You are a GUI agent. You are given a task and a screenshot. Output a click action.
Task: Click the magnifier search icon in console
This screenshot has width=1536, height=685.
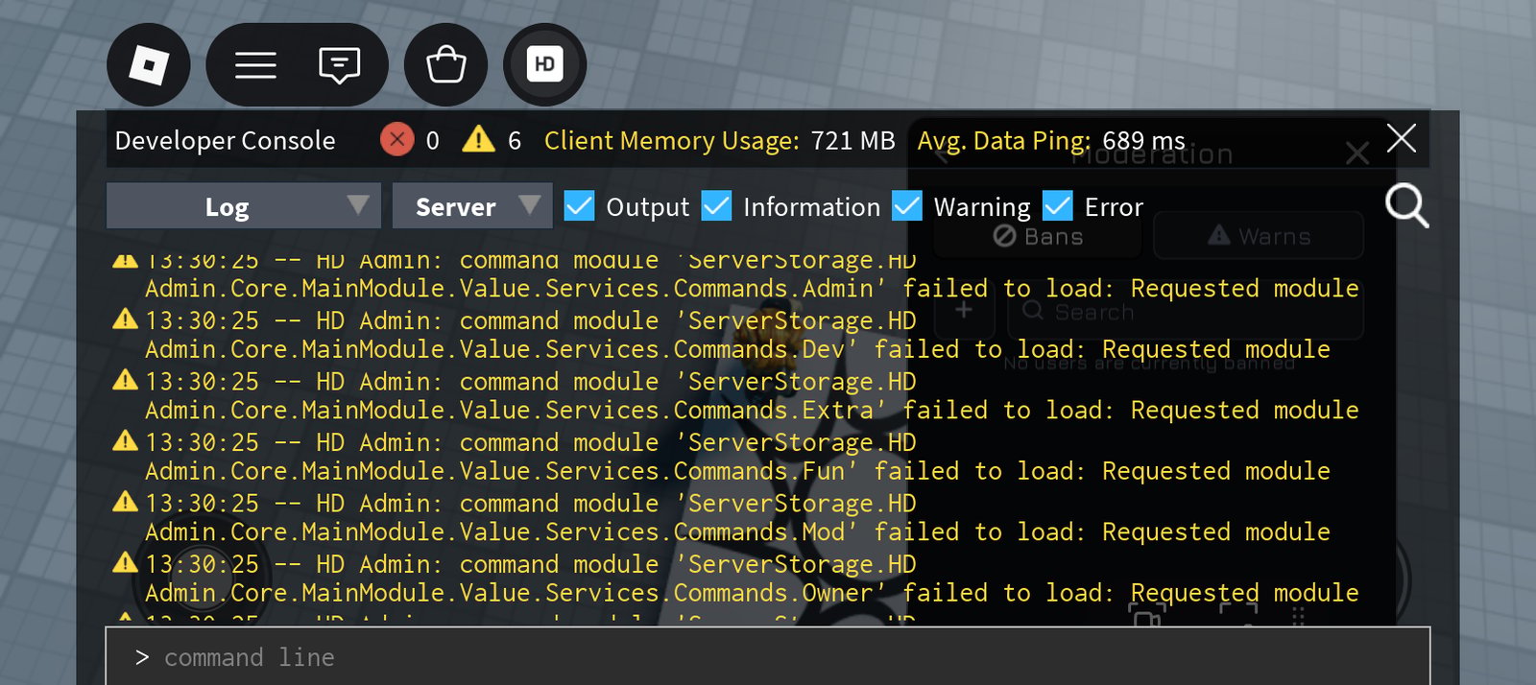(x=1407, y=206)
